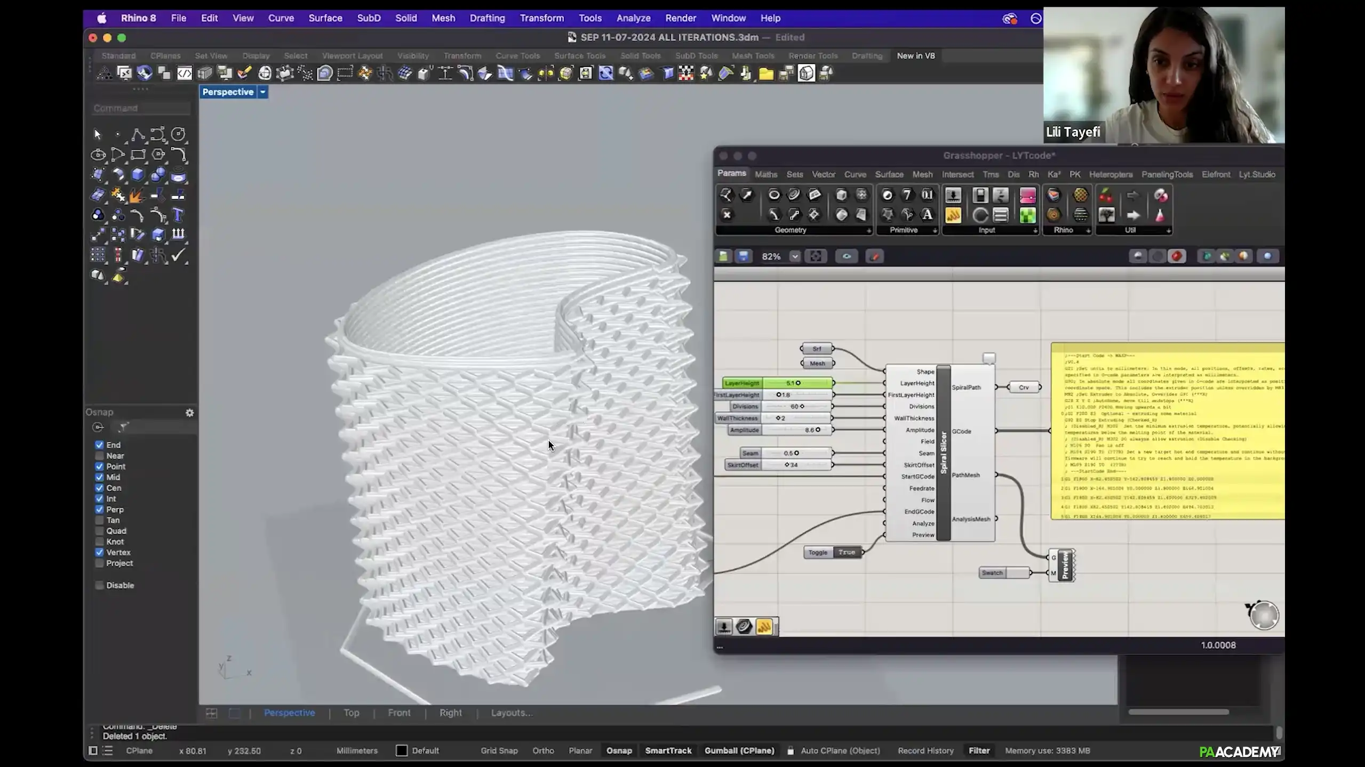Open the Perspective viewport dropdown arrow

click(x=262, y=92)
